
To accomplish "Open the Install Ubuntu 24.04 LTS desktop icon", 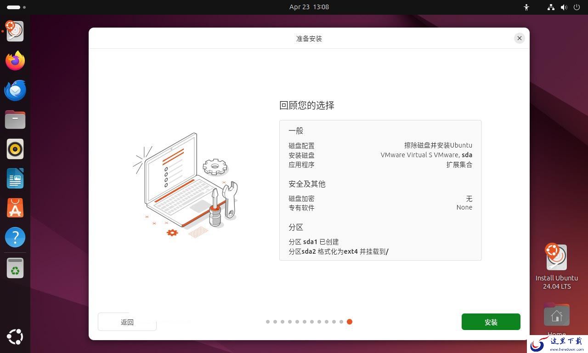I will 557,267.
